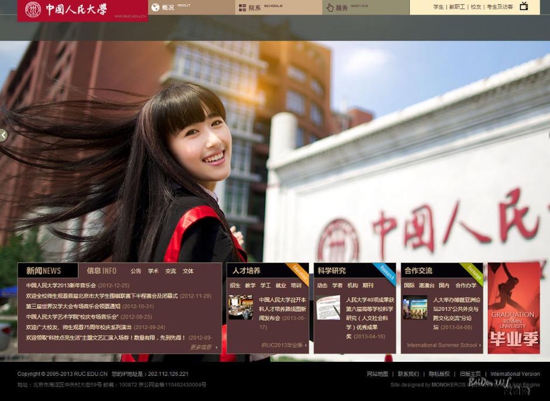Click the Research ribbon on 科学研究 panel

point(386,271)
